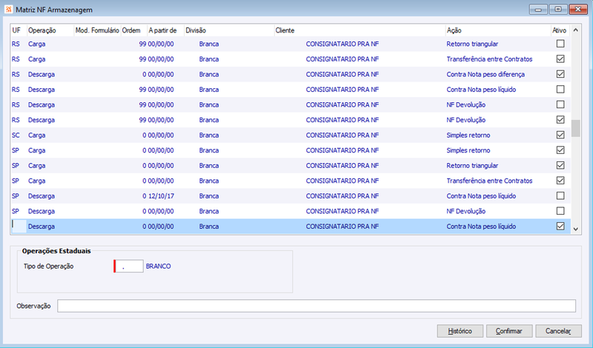Minimize the Matriz NF Armazenagem window
Screen dimensions: 593x348
click(x=538, y=9)
